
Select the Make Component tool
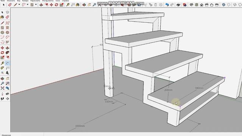(x=8, y=12)
